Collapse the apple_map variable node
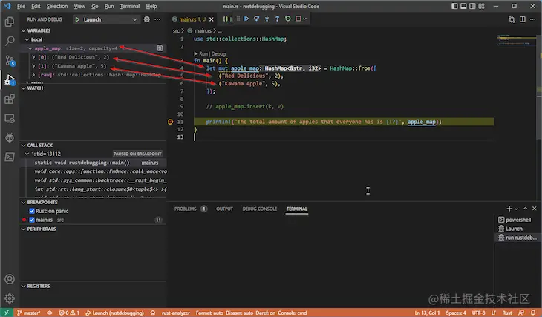 30,48
